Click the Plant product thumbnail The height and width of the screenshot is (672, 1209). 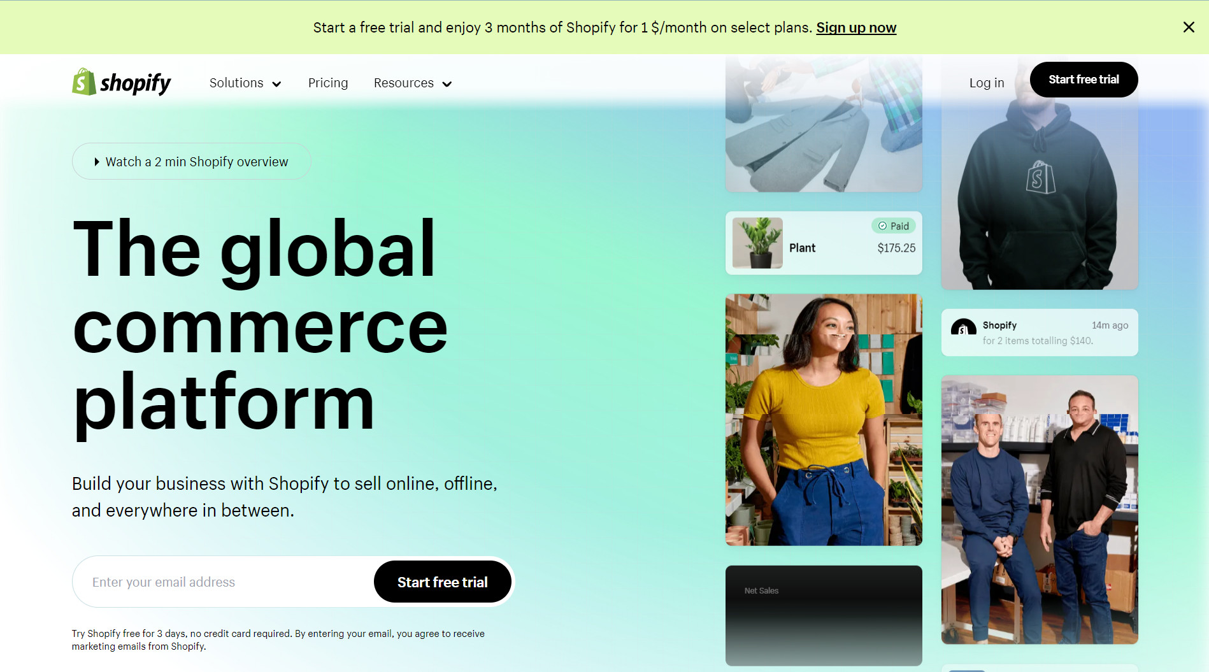coord(757,243)
